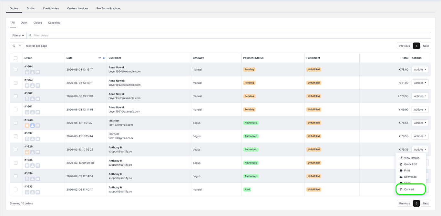Screen dimensions: 441x216
Task: Show only Cancelled orders
Action: (54, 23)
